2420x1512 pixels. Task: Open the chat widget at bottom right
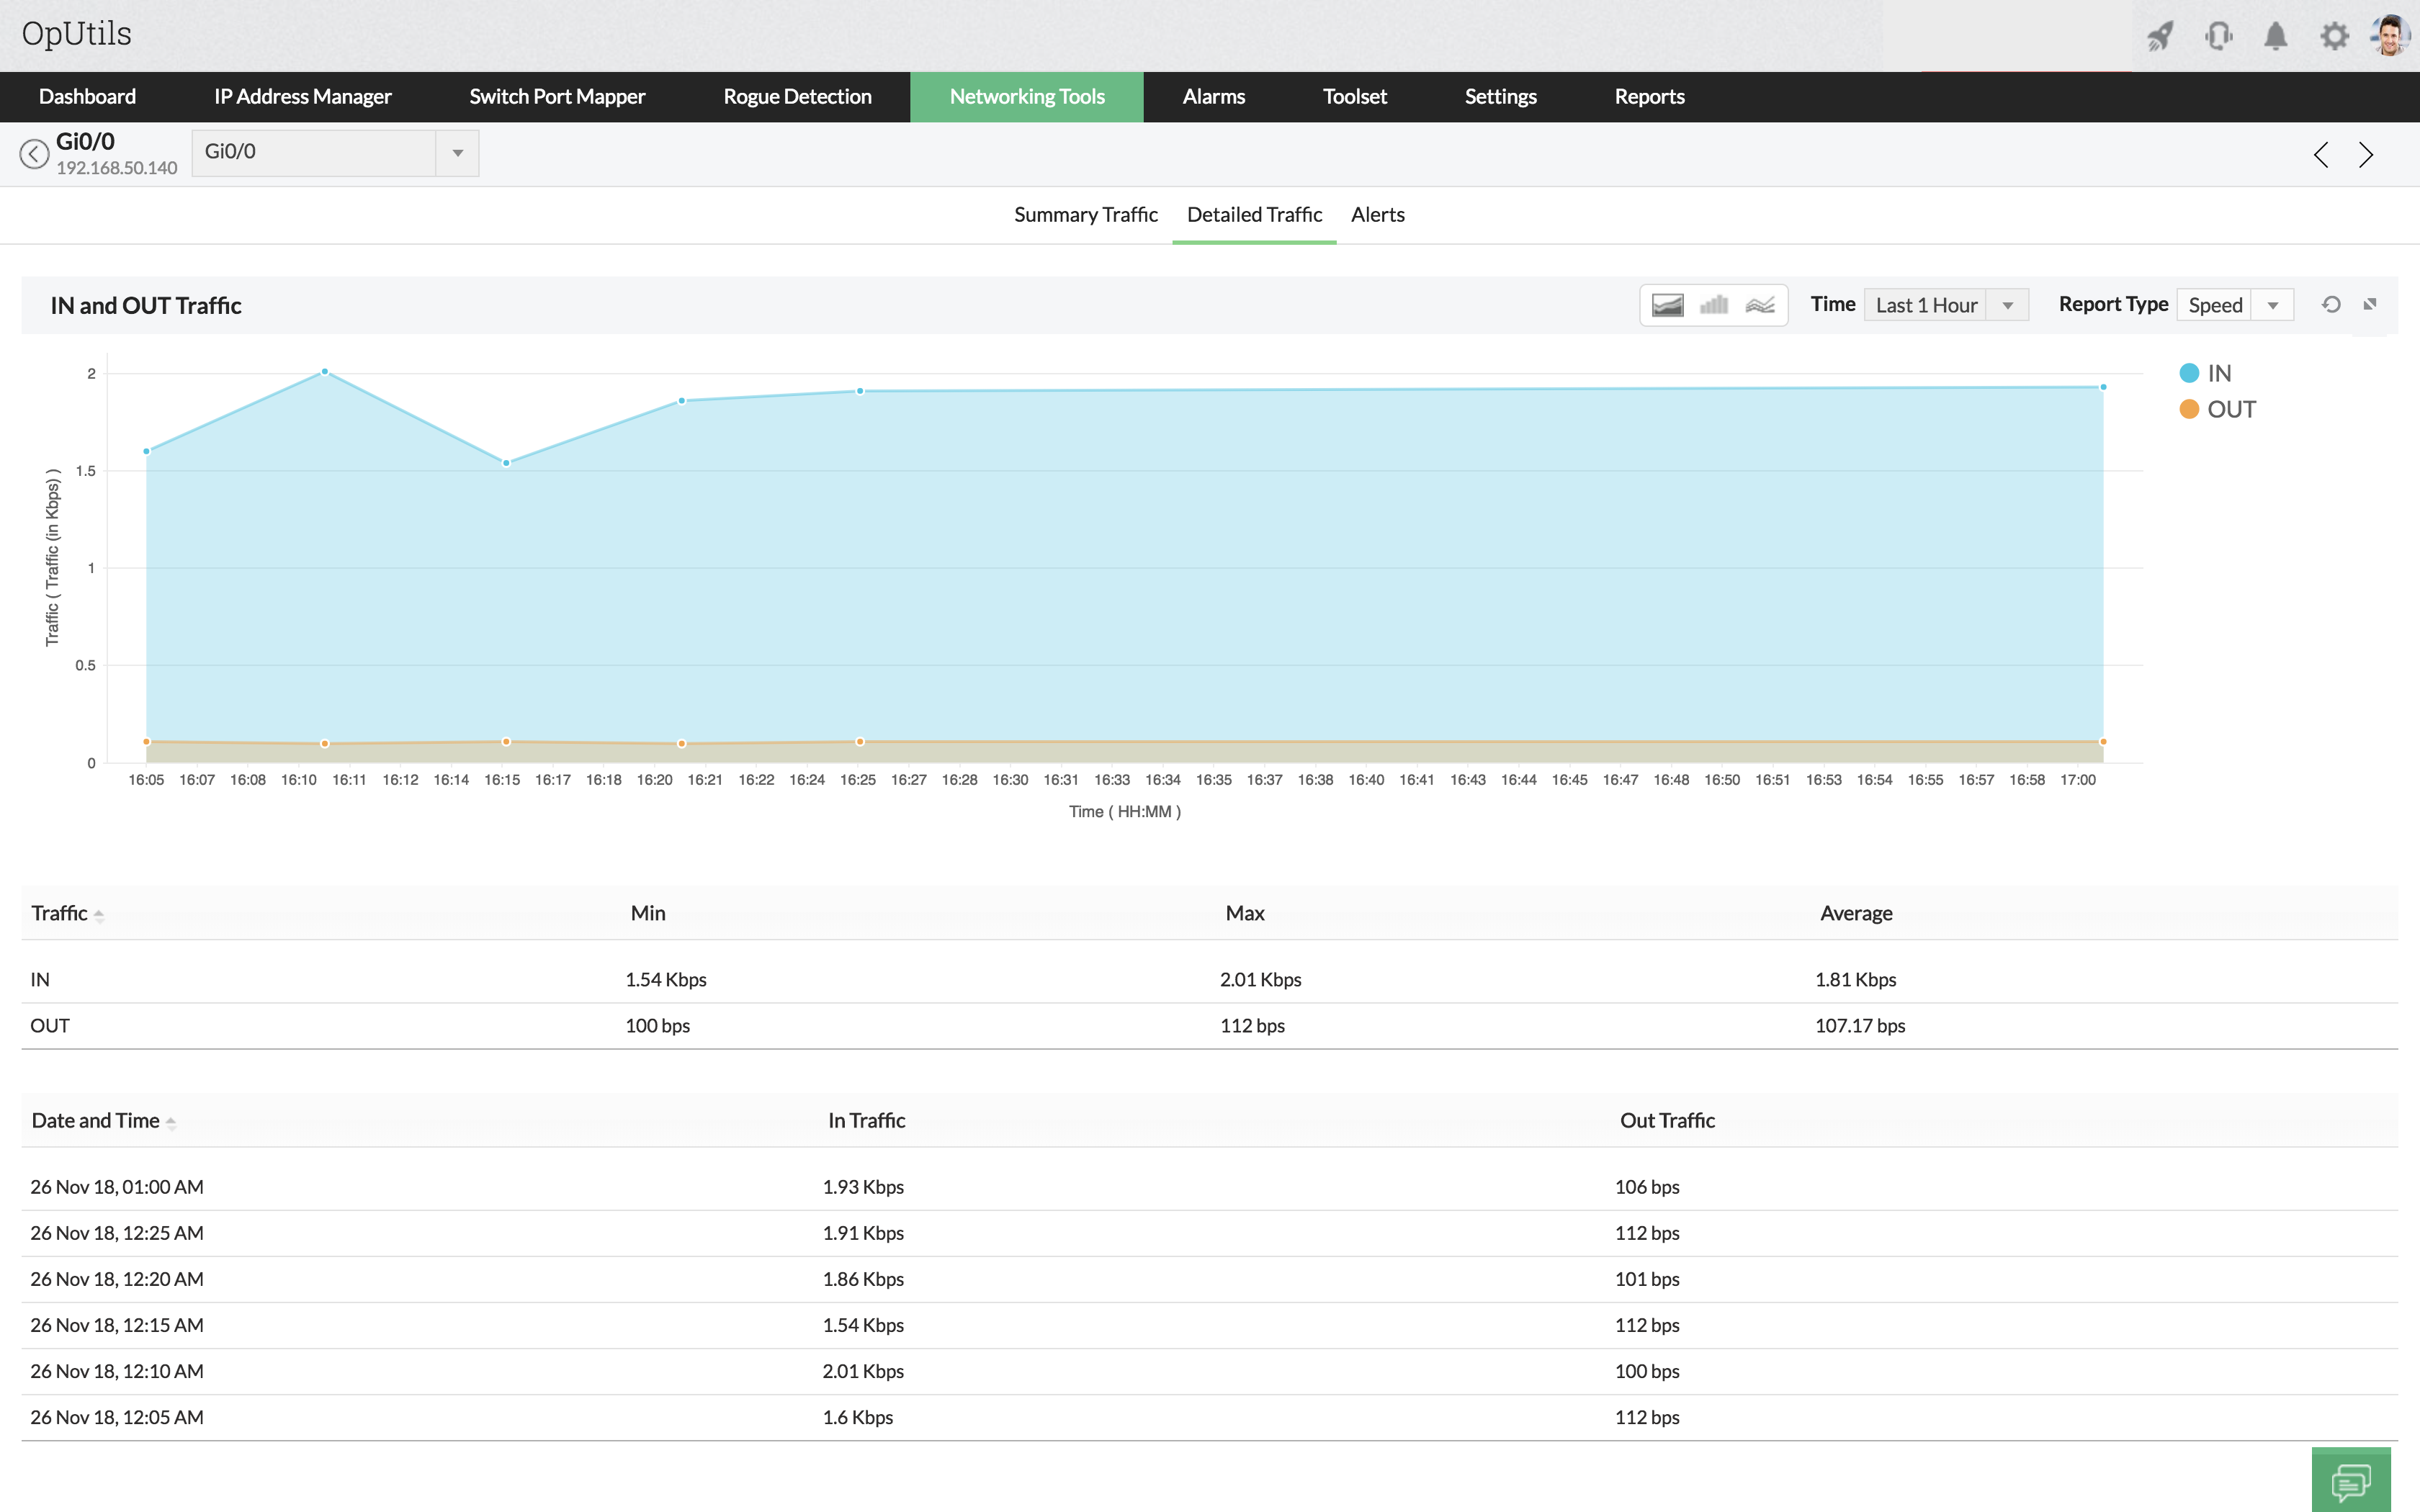tap(2351, 1480)
